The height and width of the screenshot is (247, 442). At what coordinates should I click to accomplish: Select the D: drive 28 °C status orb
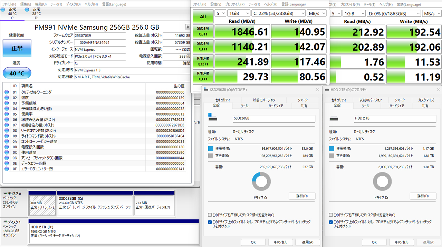click(x=27, y=10)
